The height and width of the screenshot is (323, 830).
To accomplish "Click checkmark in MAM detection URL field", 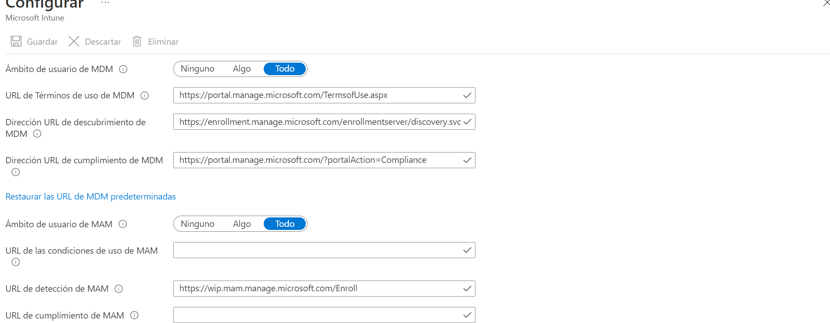I will pyautogui.click(x=467, y=289).
